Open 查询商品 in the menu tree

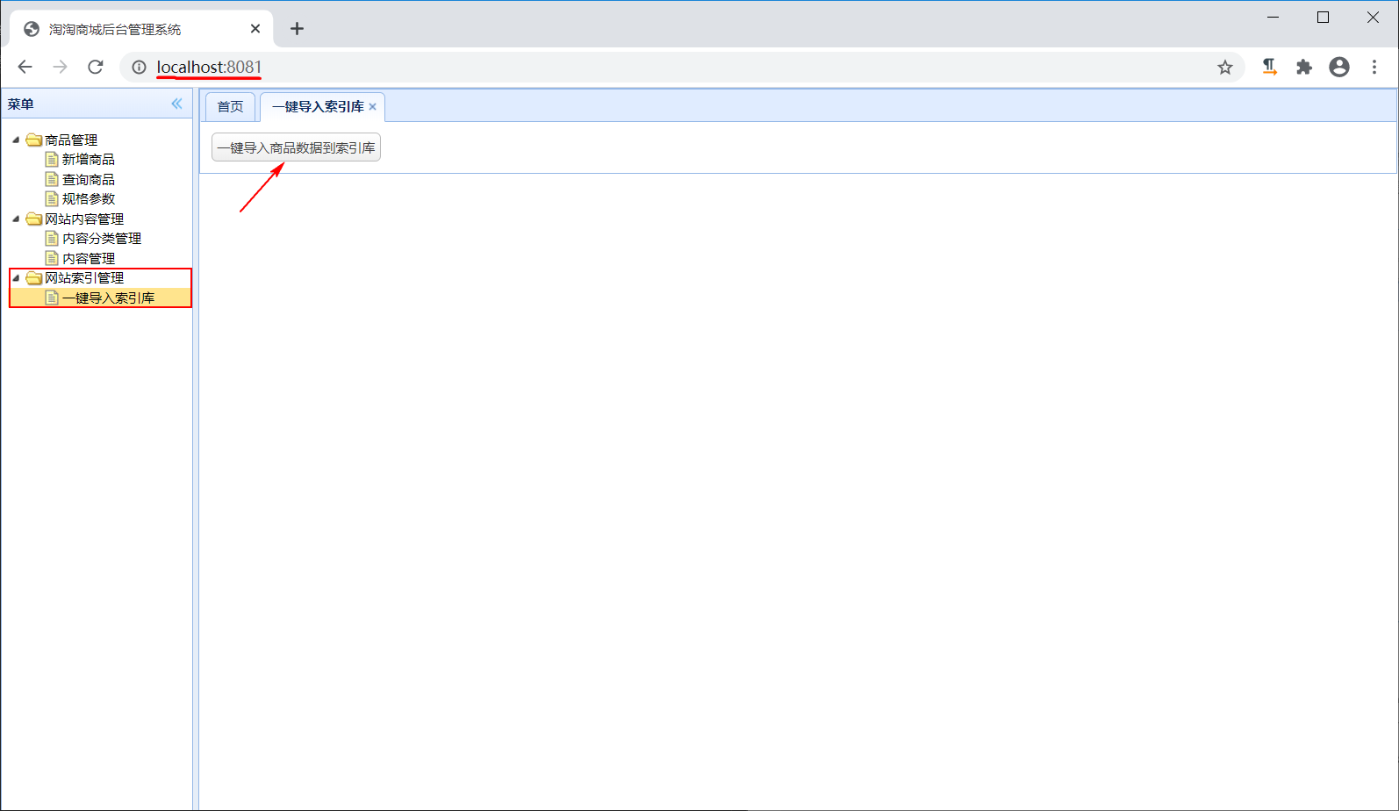88,179
